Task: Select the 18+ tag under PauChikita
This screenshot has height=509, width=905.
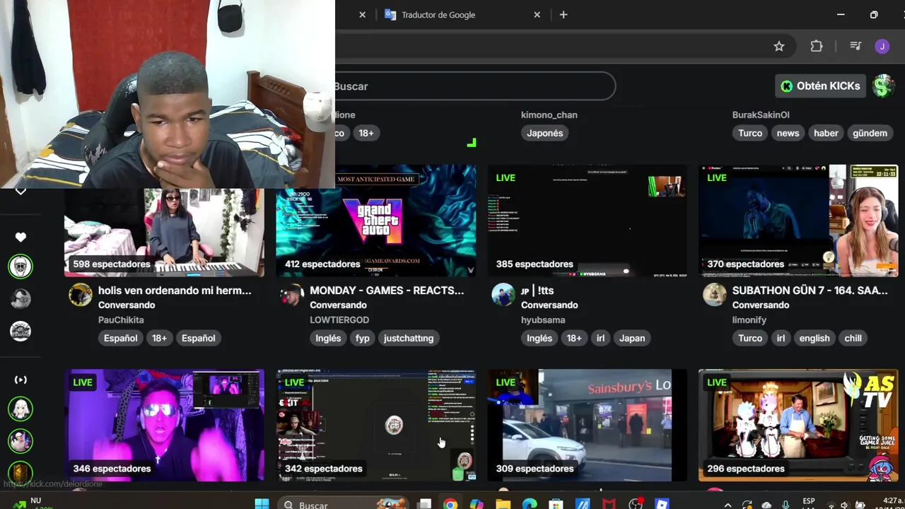Action: point(159,338)
